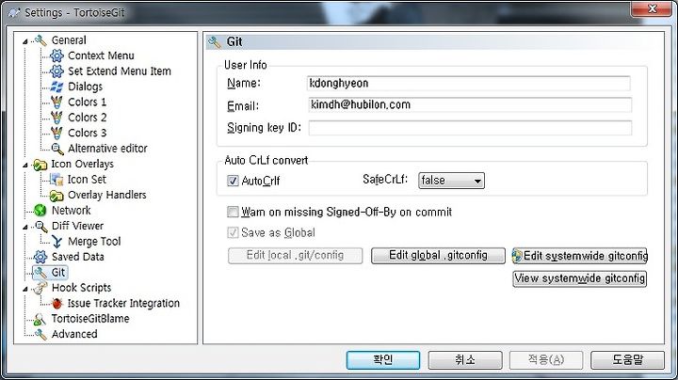The image size is (678, 380).
Task: Click the Alternative editor magnifier icon
Action: coord(57,149)
